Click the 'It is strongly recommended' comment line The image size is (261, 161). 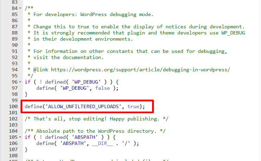click(x=136, y=33)
